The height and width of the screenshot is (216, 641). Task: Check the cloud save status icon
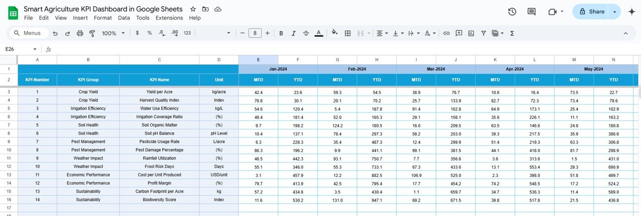click(218, 9)
